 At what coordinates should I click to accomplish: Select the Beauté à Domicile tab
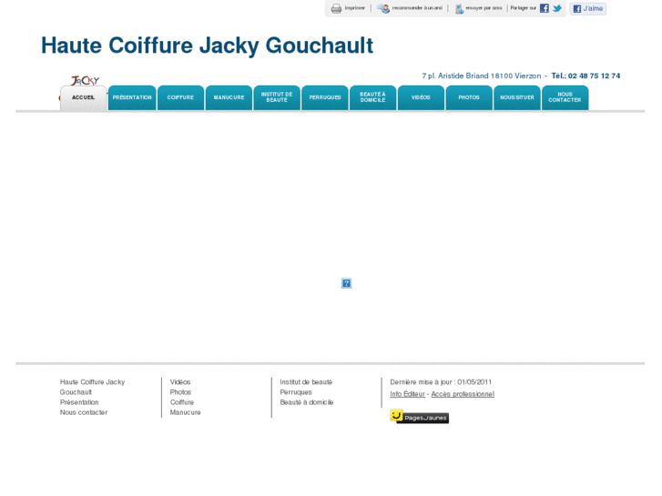pyautogui.click(x=372, y=97)
